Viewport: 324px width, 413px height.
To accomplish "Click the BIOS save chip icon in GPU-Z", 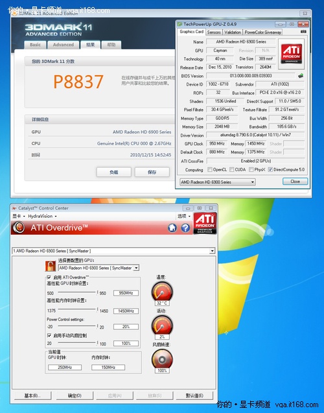I will 301,76.
